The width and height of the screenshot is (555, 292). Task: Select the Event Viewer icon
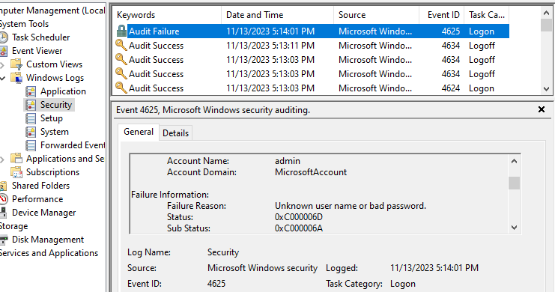tap(3, 51)
